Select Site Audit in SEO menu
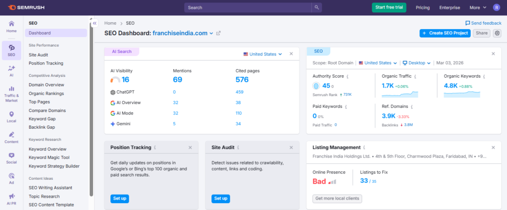507x210 pixels. pos(38,55)
